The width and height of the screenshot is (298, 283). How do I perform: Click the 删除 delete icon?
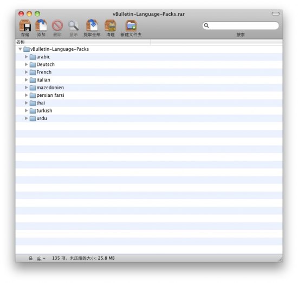point(57,25)
